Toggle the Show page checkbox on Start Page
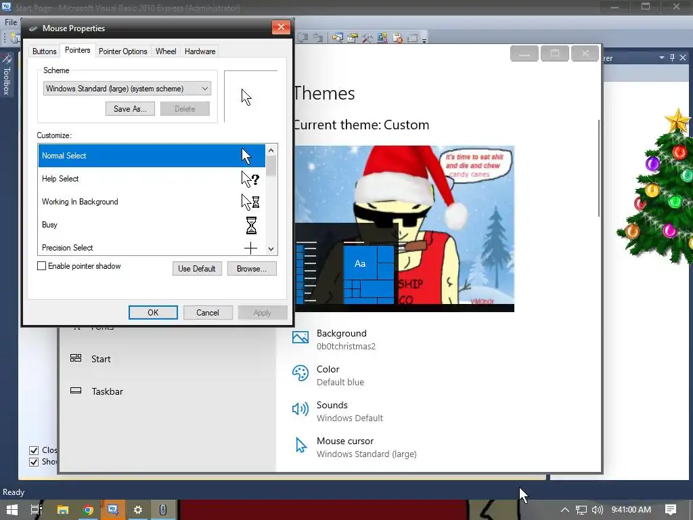This screenshot has width=693, height=520. click(x=34, y=462)
